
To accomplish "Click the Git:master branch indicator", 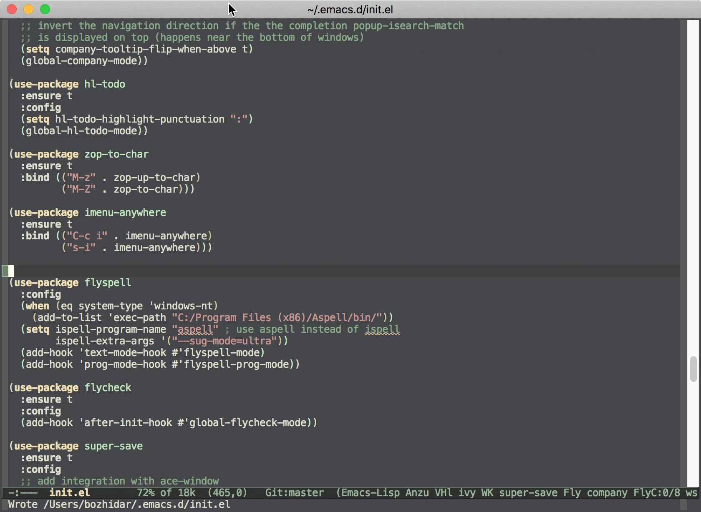I will tap(294, 493).
